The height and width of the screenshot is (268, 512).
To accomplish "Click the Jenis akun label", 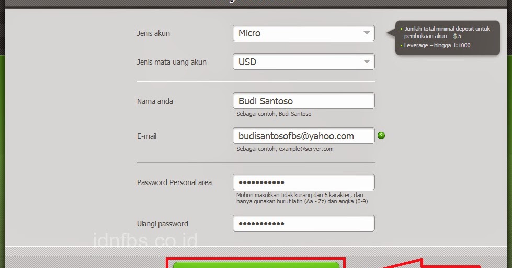I will point(153,33).
